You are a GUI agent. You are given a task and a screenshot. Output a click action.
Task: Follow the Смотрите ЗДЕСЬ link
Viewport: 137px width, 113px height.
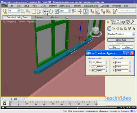pyautogui.click(x=129, y=111)
